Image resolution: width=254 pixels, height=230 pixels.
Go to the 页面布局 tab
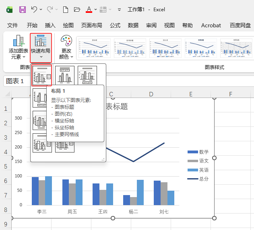pos(92,25)
